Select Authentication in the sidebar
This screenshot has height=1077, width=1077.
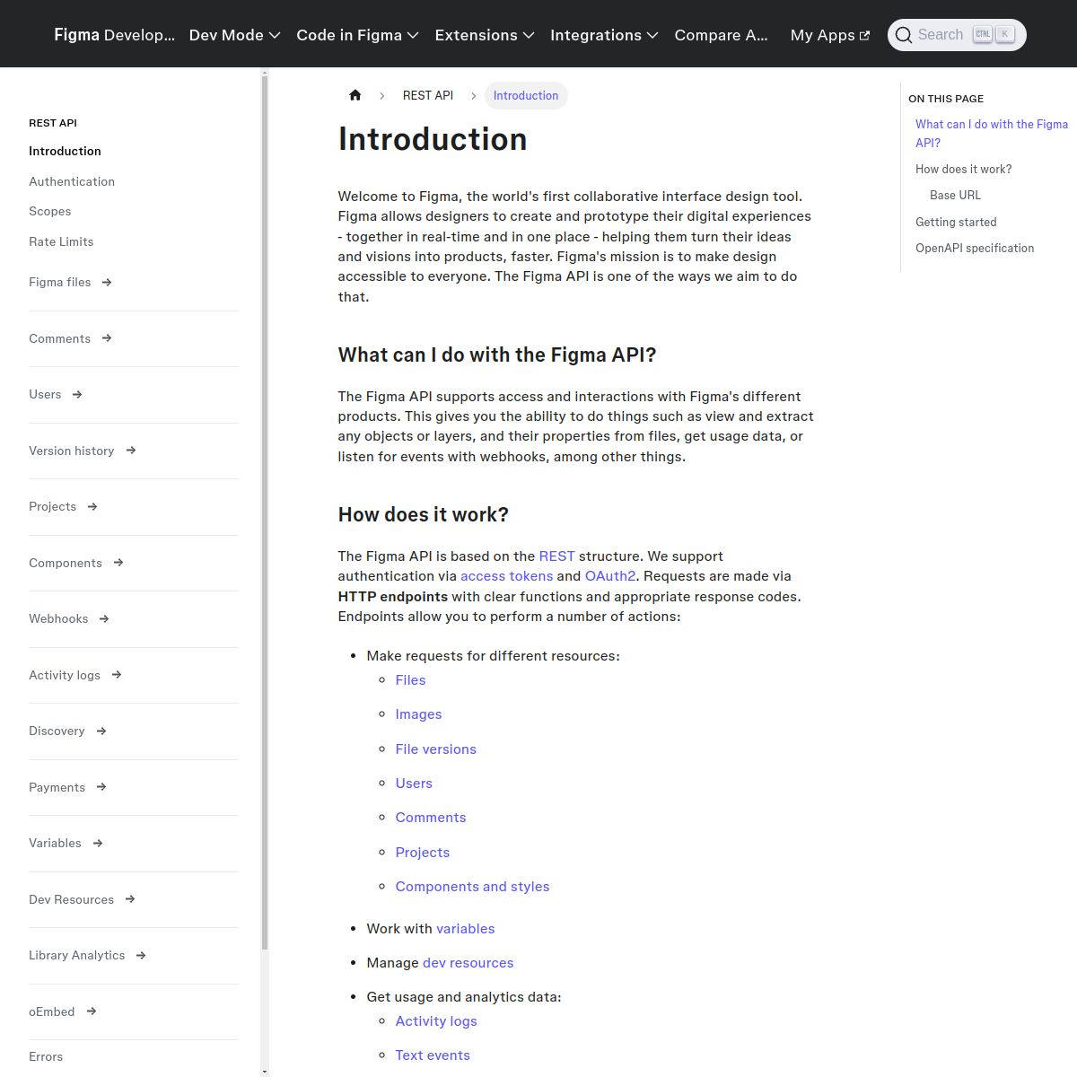point(72,181)
